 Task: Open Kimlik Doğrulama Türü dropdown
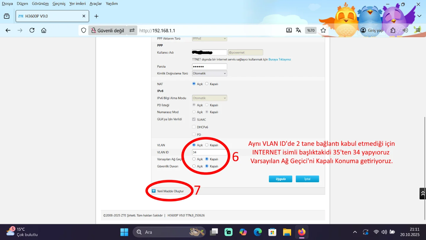click(x=209, y=73)
